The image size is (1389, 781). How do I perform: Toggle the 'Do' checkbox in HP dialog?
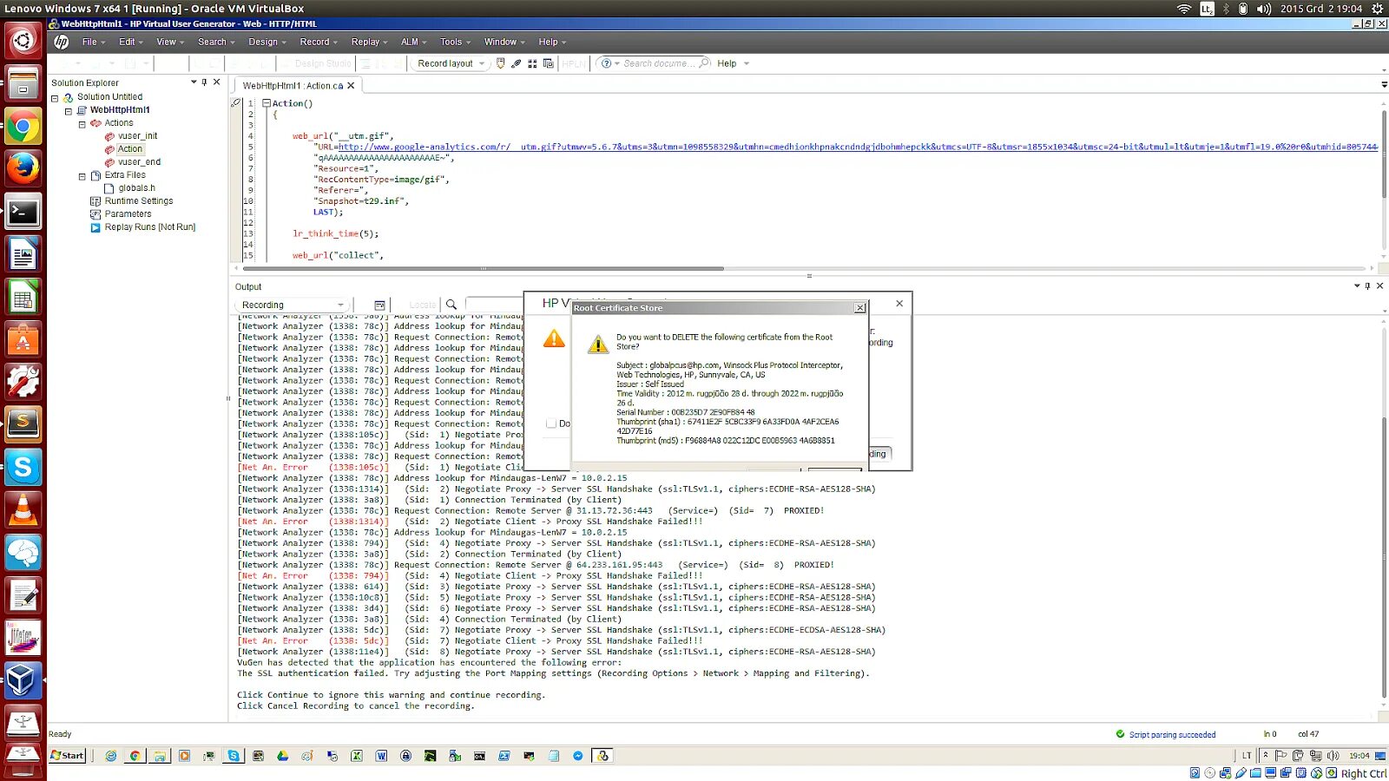tap(551, 423)
